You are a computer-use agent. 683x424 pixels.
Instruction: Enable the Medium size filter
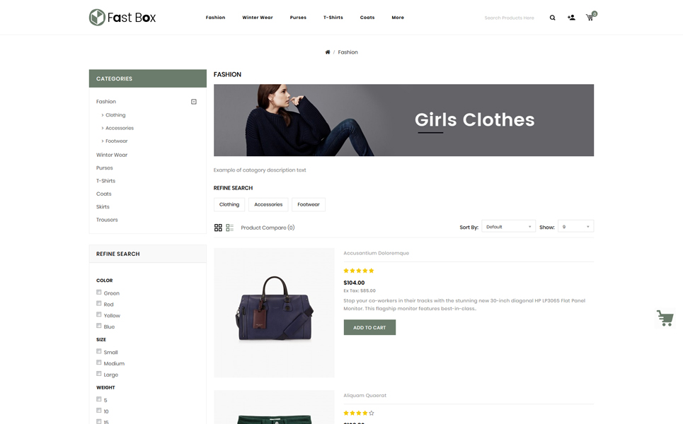click(99, 363)
